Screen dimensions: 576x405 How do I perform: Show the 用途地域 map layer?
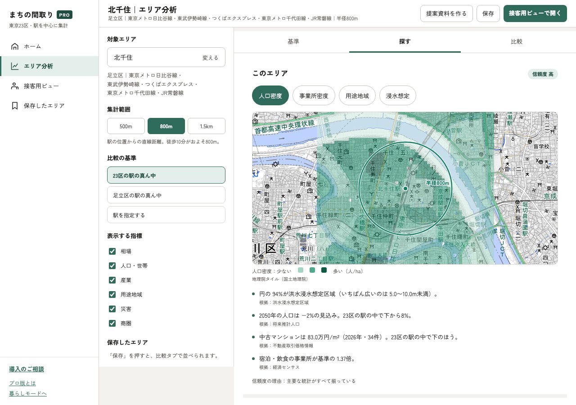tap(357, 95)
